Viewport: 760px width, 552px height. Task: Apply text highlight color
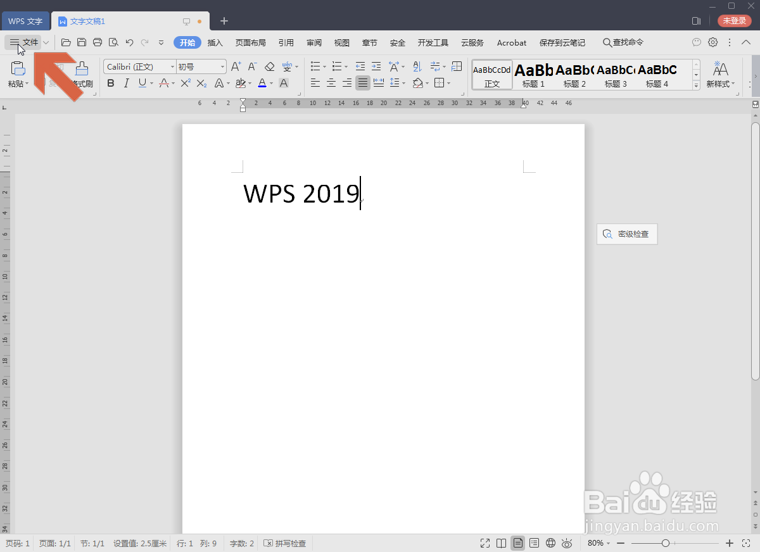(242, 83)
